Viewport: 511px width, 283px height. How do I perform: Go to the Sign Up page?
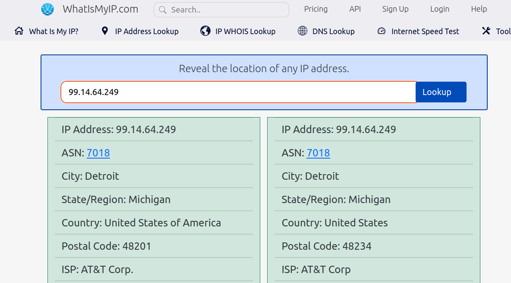[395, 9]
